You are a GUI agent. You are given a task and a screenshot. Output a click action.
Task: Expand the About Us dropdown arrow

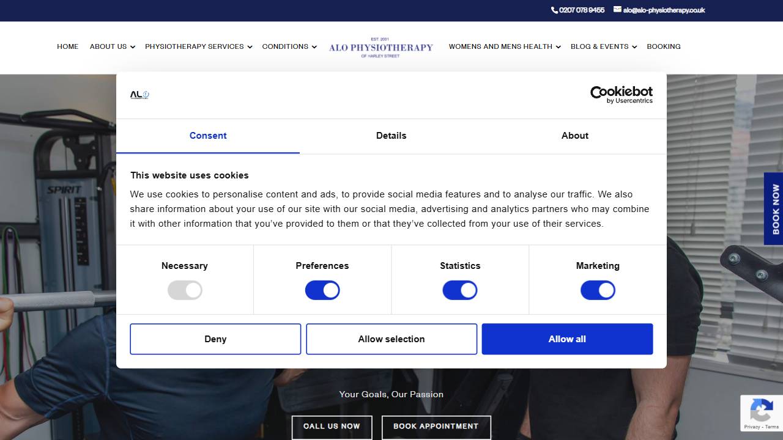(132, 47)
